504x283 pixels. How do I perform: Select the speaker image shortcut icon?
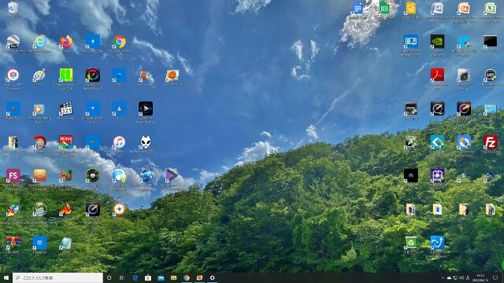[x=464, y=75]
